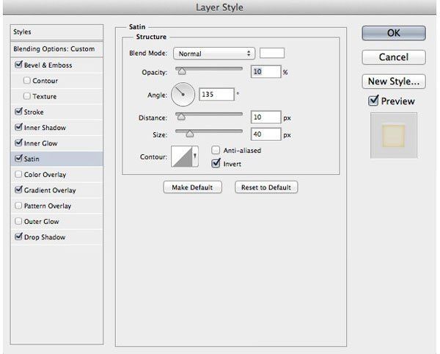
Task: Uncheck the Invert checkbox
Action: pos(216,163)
